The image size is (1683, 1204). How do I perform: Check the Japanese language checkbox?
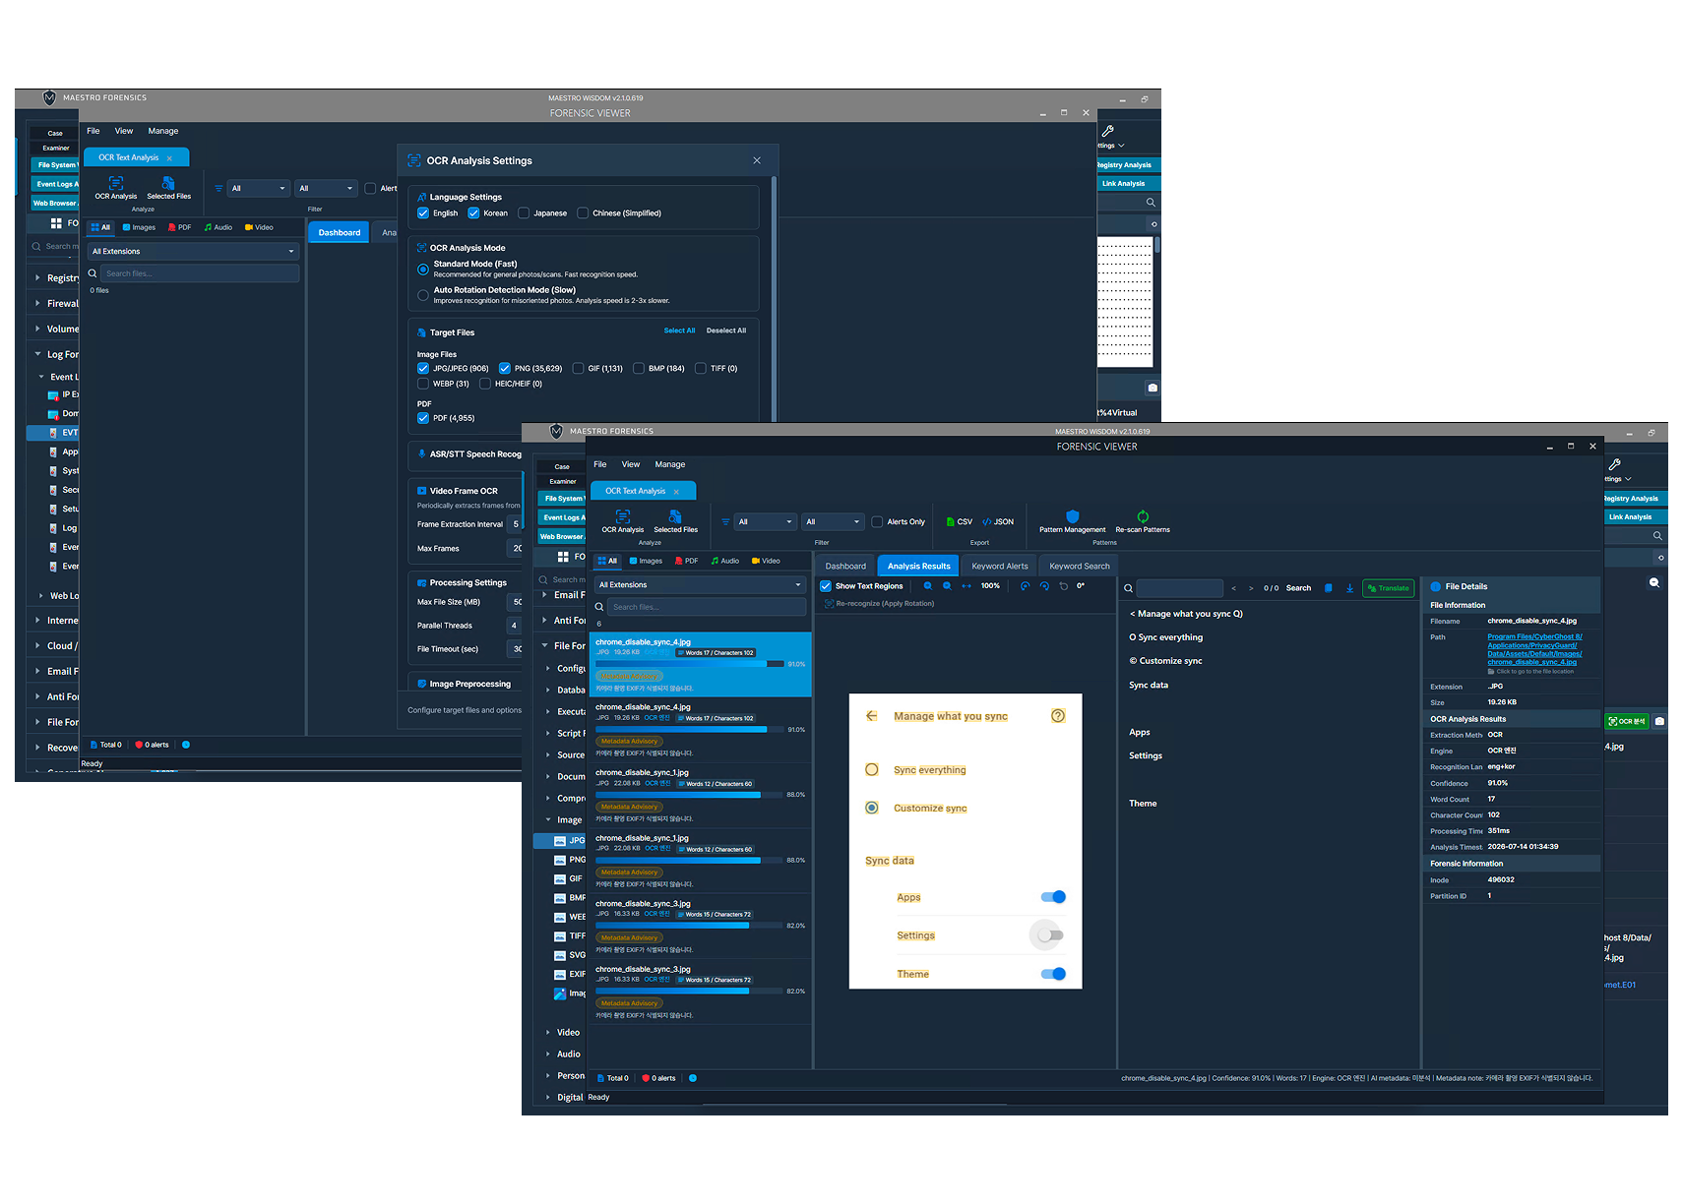[524, 213]
